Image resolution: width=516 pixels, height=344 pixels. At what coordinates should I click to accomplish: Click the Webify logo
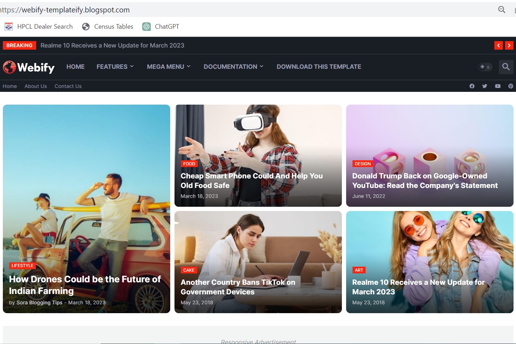(x=29, y=67)
